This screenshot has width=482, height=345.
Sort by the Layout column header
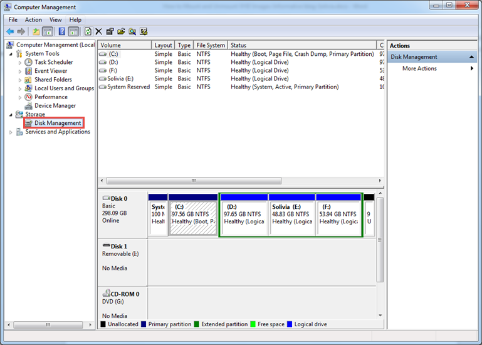coord(163,45)
